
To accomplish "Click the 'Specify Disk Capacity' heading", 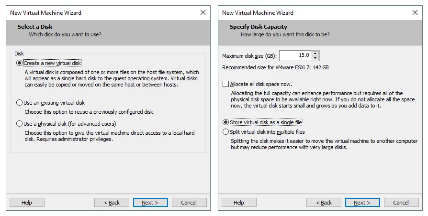I will (259, 27).
